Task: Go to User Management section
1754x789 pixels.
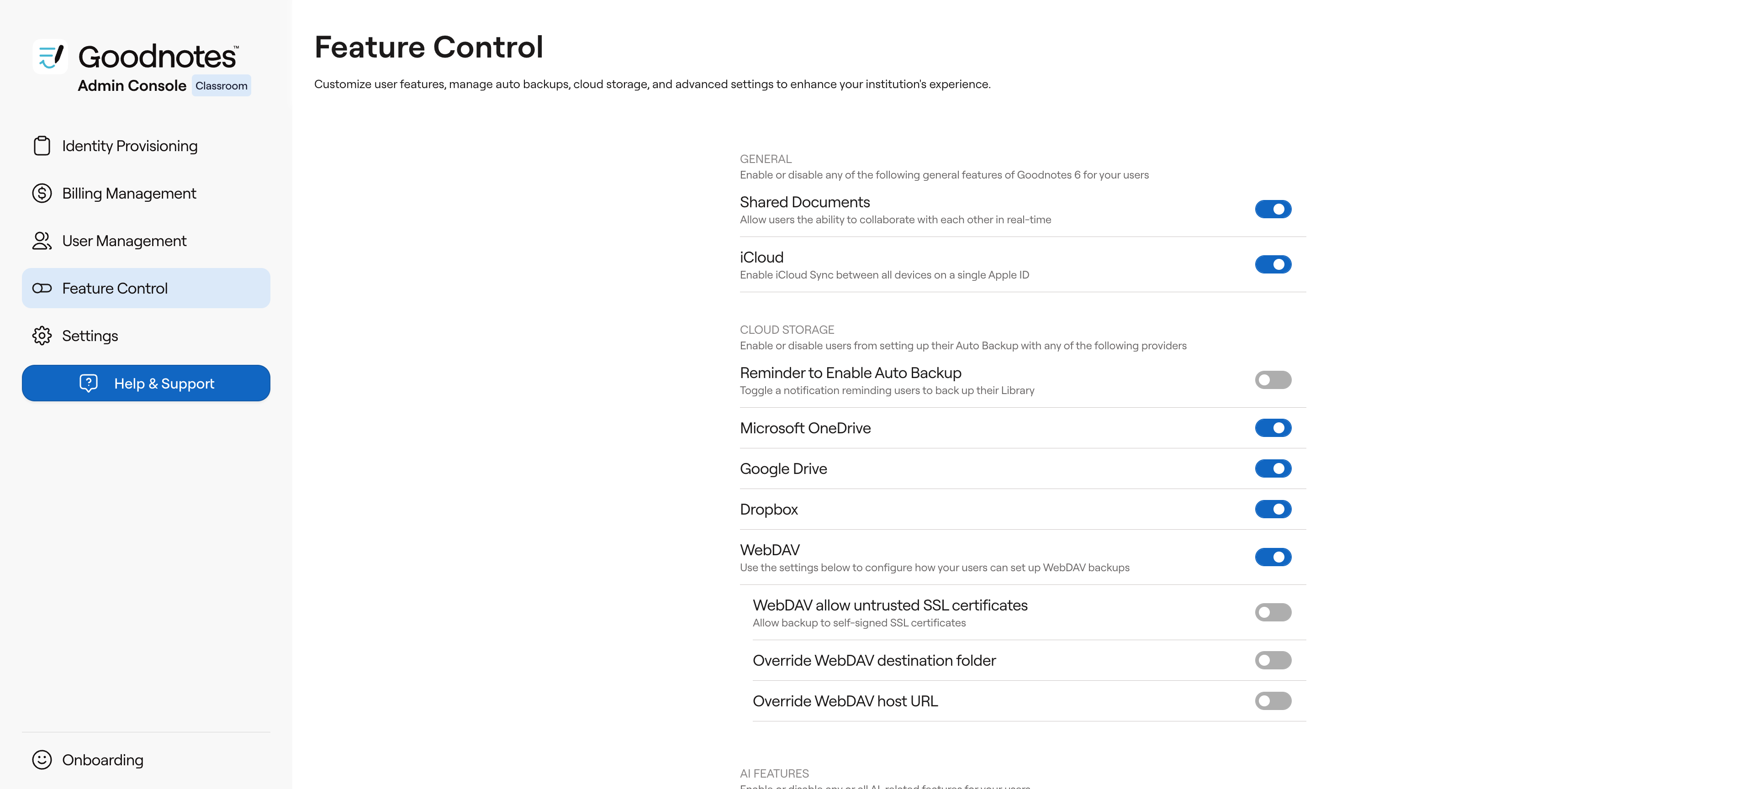Action: (124, 241)
